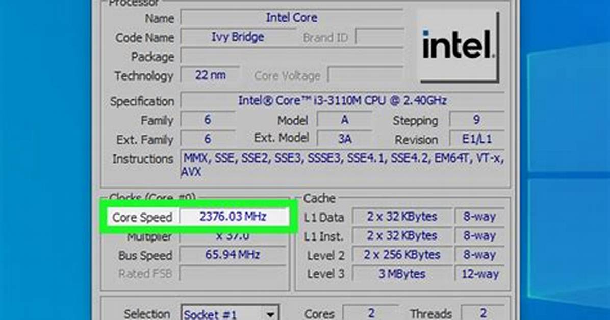Viewport: 610px width, 320px height.
Task: Click the Level 2 value 2 x 256 KBytes
Action: point(402,255)
